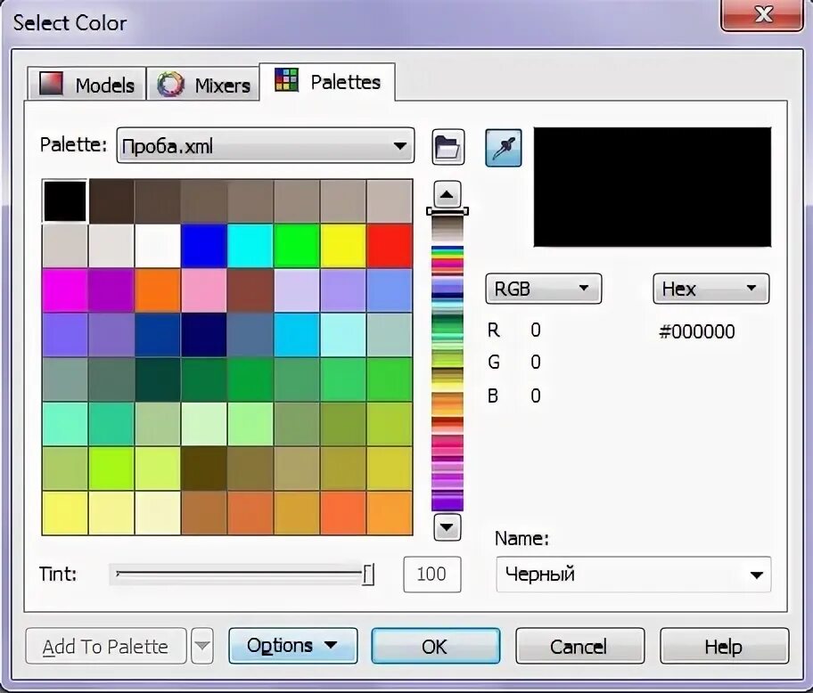Pick the pink swatch
The image size is (813, 693).
tap(204, 290)
